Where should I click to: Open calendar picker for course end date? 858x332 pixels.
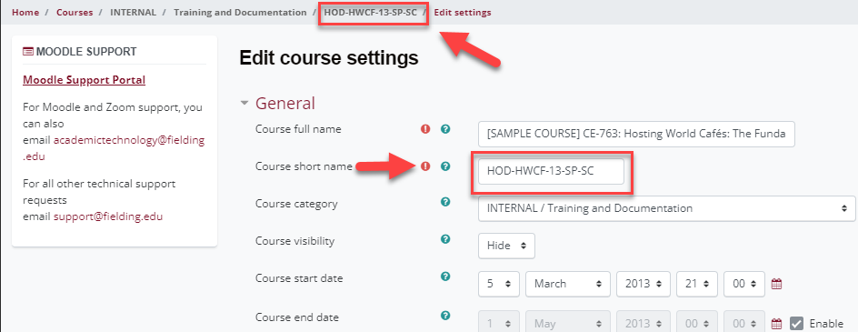[776, 323]
